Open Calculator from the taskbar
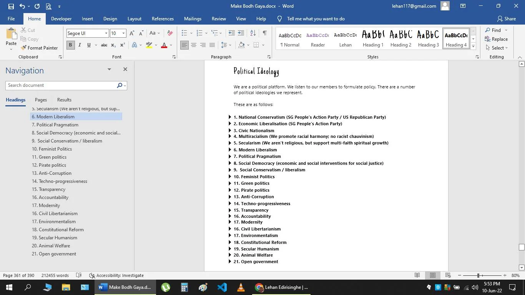This screenshot has height=295, width=525. pyautogui.click(x=184, y=287)
